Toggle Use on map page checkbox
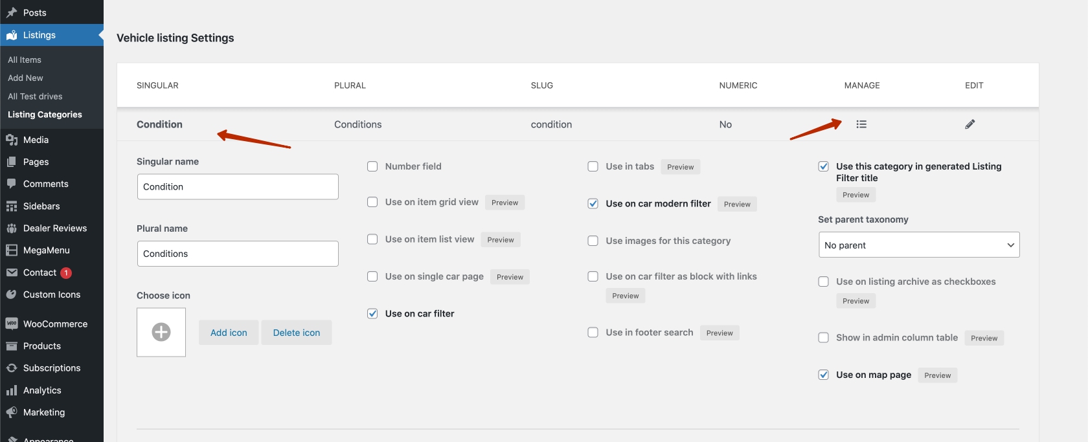This screenshot has width=1088, height=442. [823, 375]
